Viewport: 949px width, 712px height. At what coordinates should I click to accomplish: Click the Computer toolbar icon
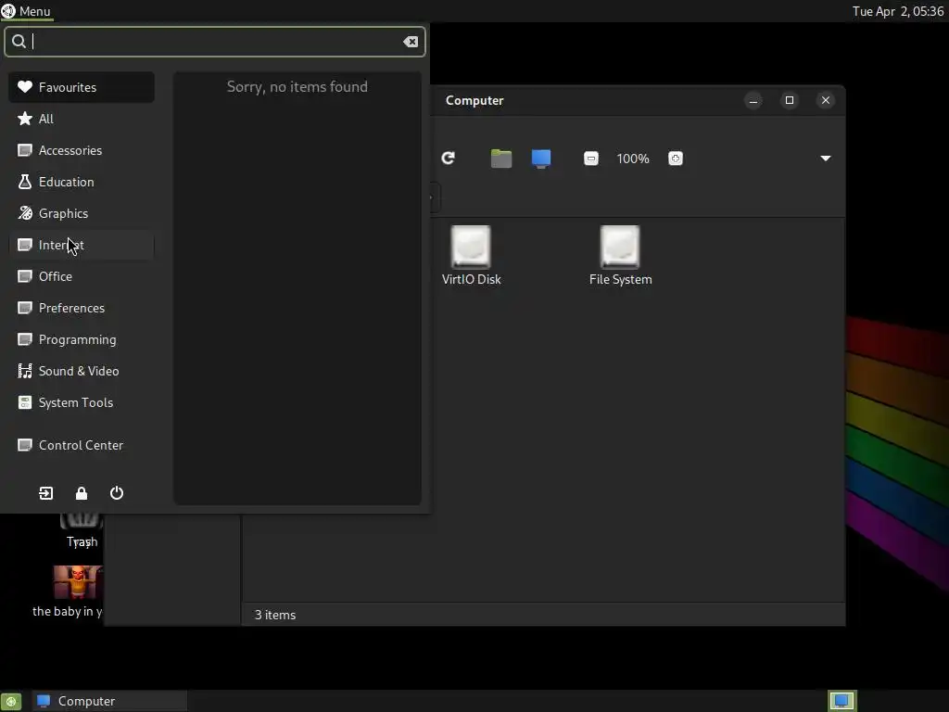click(541, 159)
